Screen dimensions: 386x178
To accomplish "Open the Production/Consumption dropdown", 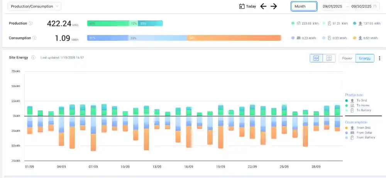I will 35,6.
